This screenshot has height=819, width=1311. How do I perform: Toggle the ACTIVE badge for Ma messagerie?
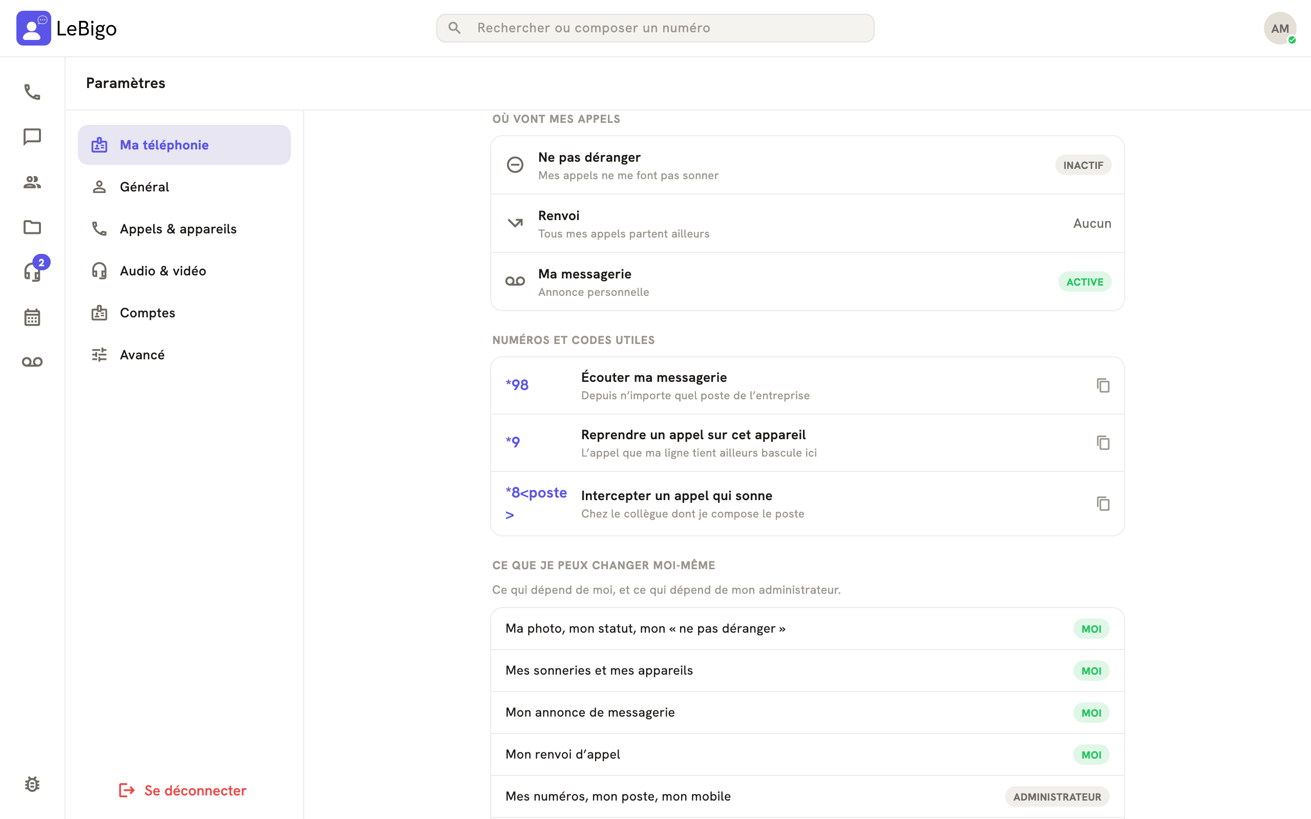coord(1085,282)
